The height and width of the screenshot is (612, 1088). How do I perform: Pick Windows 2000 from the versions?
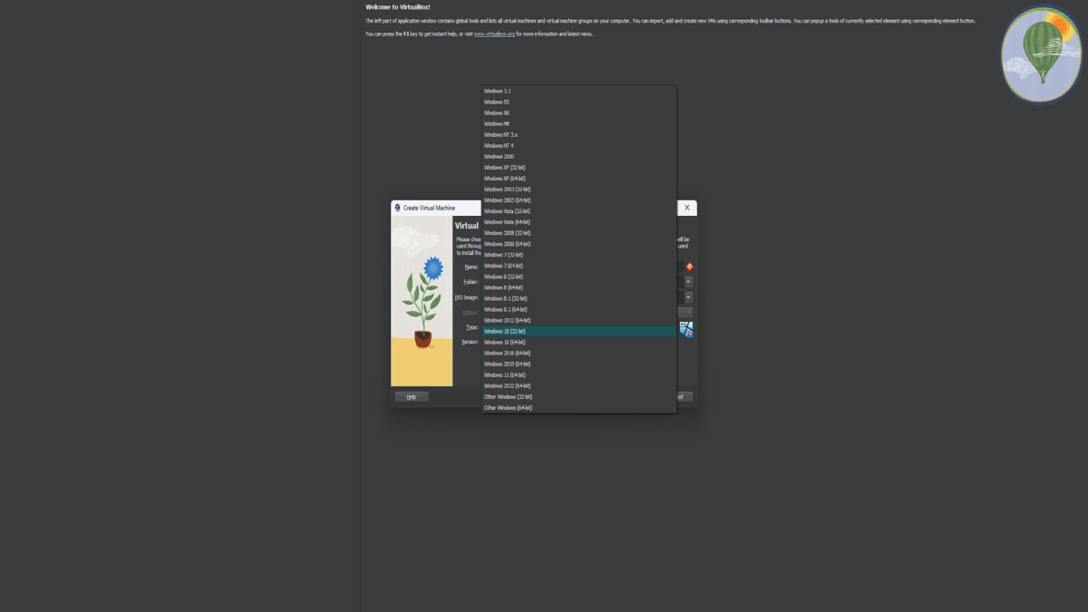point(579,157)
